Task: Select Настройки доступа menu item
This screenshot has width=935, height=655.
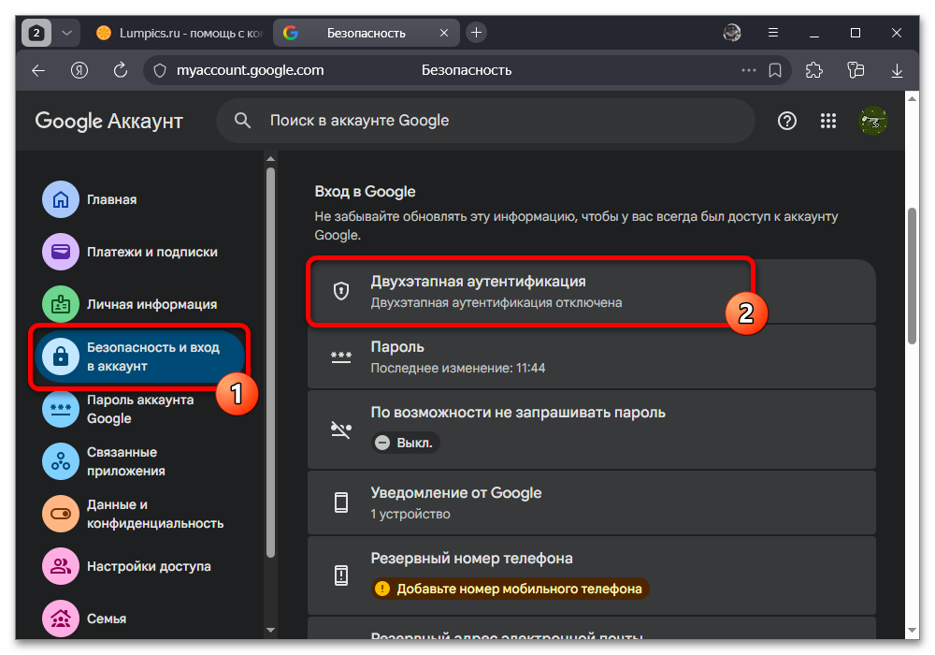Action: click(149, 566)
